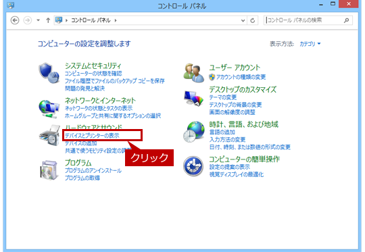Click the desktop customization monitor icon
The width and height of the screenshot is (365, 252).
[194, 99]
